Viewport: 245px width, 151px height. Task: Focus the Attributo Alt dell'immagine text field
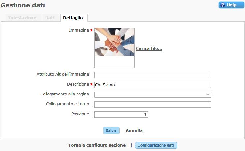pyautogui.click(x=152, y=75)
